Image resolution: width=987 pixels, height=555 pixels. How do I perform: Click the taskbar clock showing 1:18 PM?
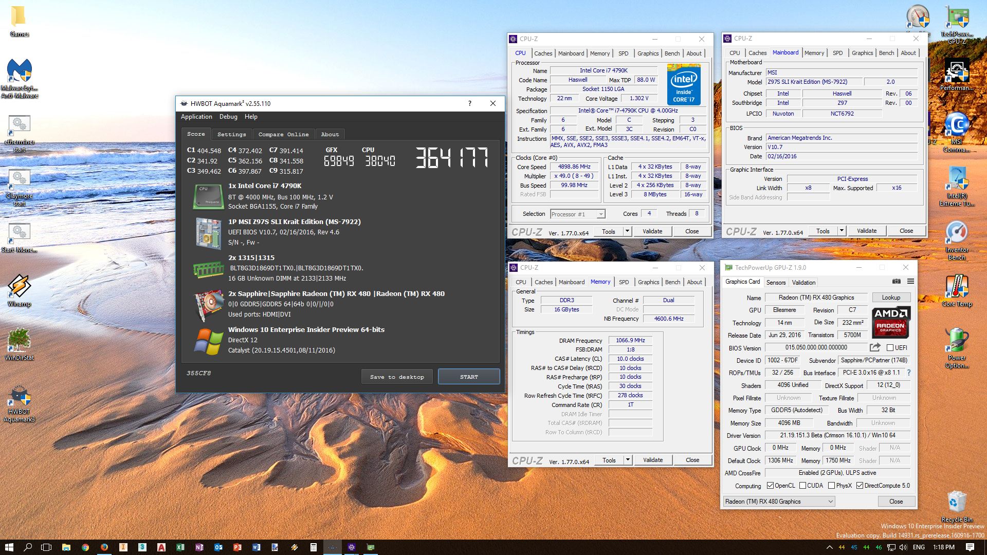click(x=944, y=547)
